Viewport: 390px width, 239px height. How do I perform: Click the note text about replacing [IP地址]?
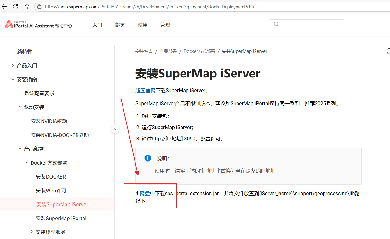click(x=217, y=171)
